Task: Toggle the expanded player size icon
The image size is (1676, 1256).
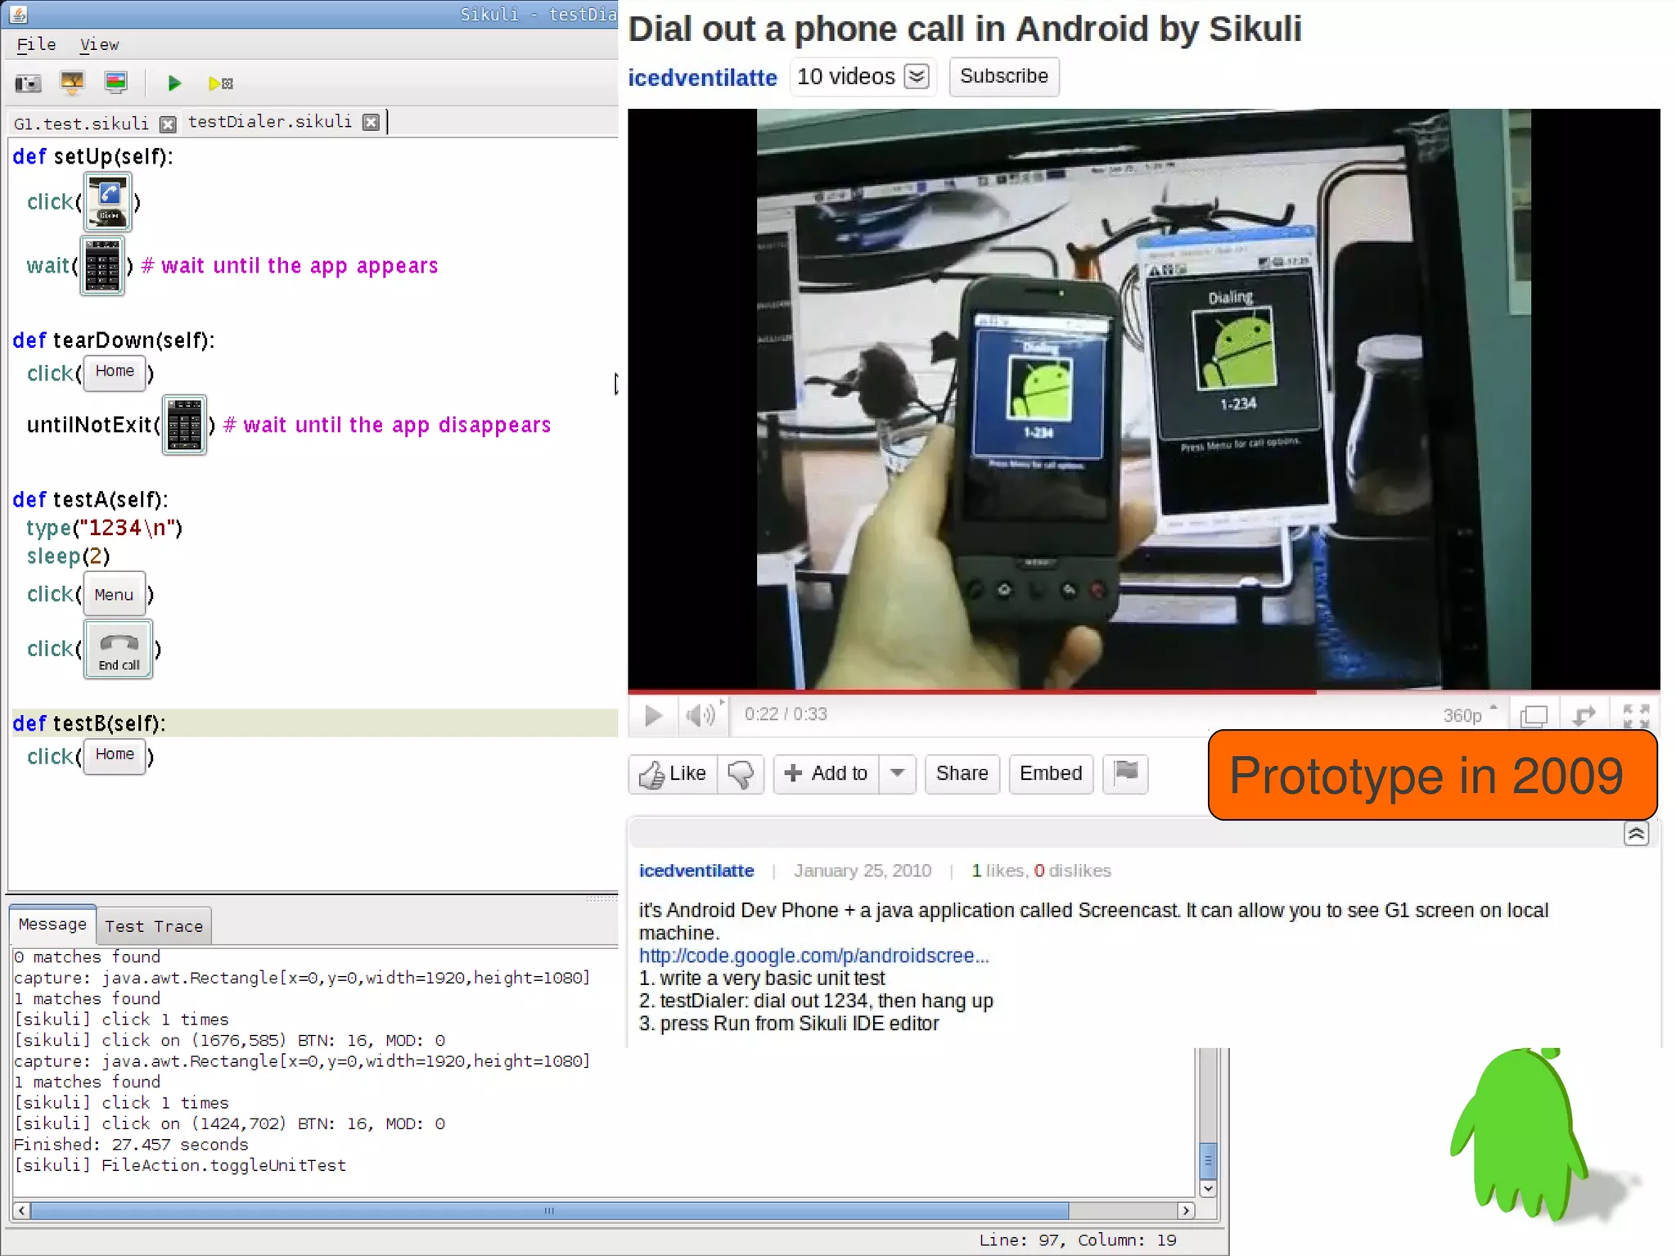Action: [1533, 716]
